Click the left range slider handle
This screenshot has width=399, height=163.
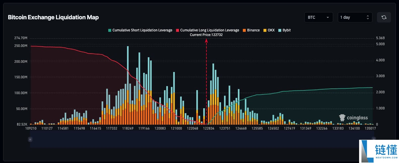coord(30,139)
